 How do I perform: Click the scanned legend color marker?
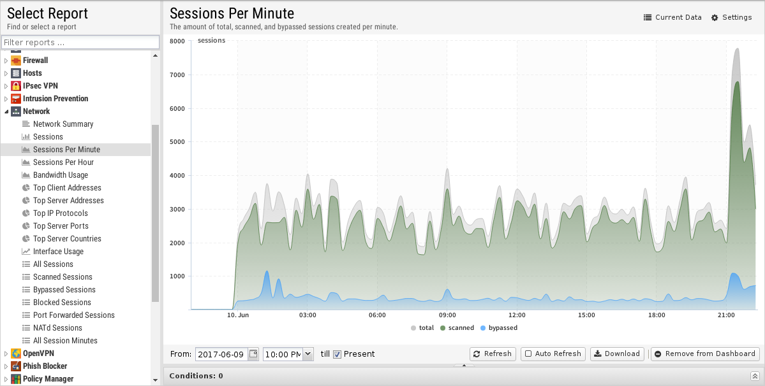click(443, 328)
